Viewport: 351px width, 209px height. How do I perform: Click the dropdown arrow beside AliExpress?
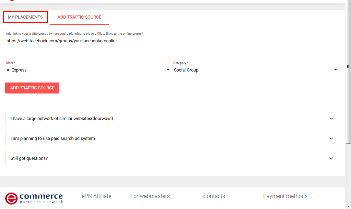(x=168, y=70)
